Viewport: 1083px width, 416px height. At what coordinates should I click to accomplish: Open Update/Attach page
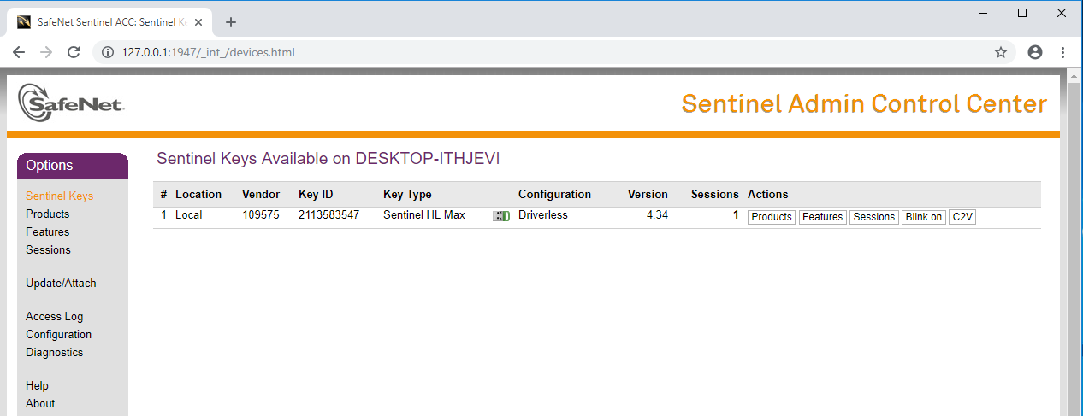click(x=61, y=283)
